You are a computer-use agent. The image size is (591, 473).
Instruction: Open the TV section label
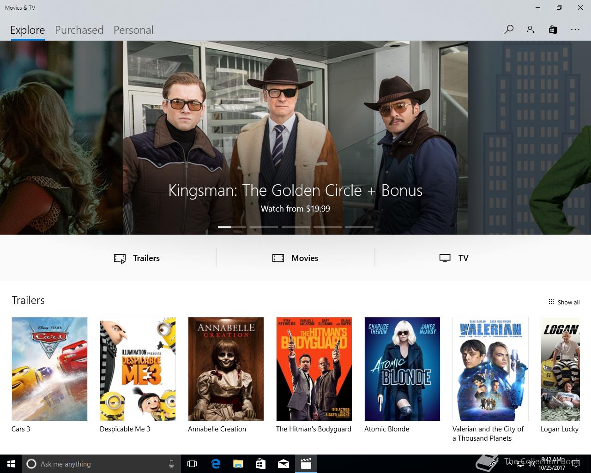464,258
